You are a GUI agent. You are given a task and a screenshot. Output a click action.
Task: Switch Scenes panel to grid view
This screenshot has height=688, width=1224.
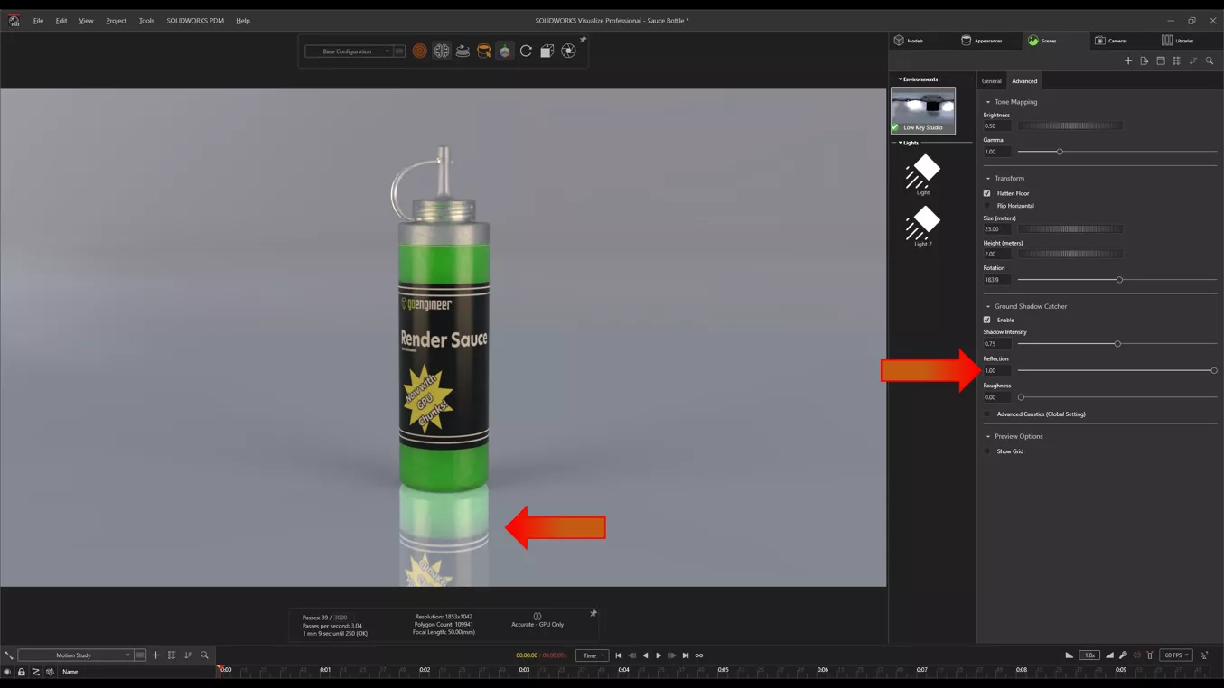coord(1177,61)
